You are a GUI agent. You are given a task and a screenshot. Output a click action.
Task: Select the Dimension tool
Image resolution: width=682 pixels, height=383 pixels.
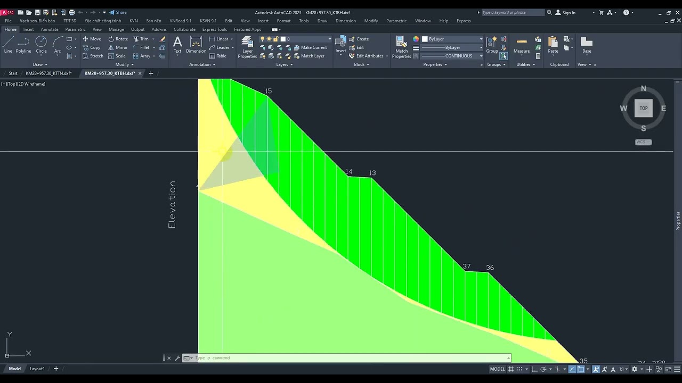(196, 45)
